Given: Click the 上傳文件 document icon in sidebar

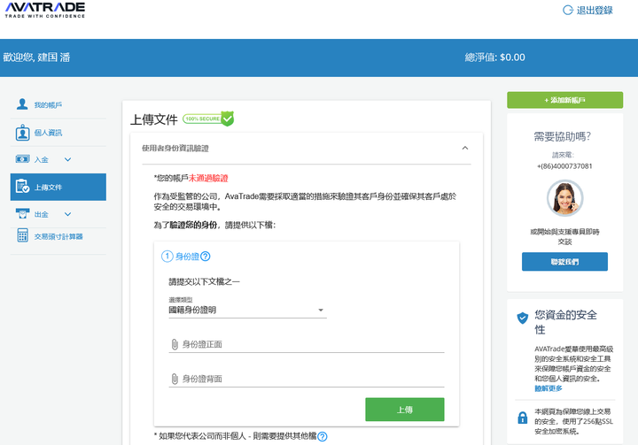Looking at the screenshot, I should tap(22, 186).
